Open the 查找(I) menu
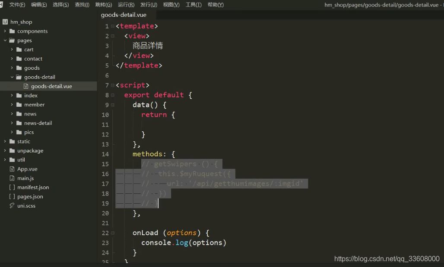The image size is (444, 267). [x=82, y=5]
